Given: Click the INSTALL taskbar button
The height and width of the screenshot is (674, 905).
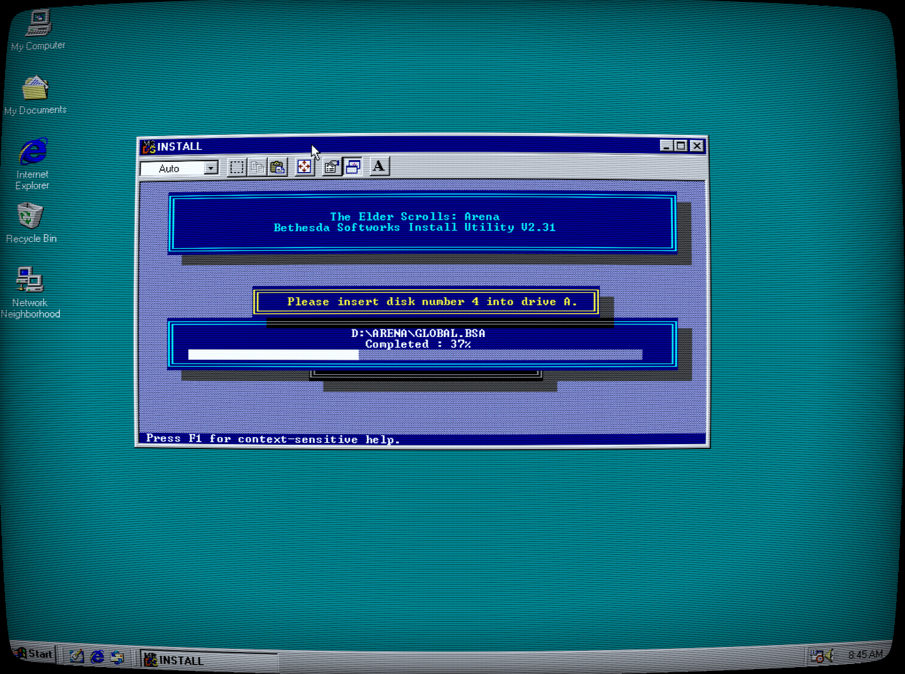Looking at the screenshot, I should pyautogui.click(x=209, y=660).
